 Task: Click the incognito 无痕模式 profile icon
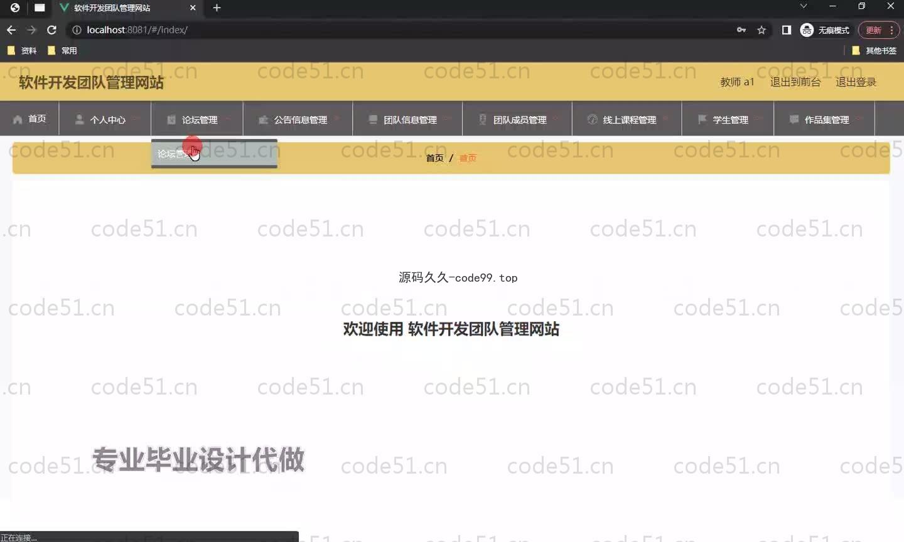(x=807, y=30)
